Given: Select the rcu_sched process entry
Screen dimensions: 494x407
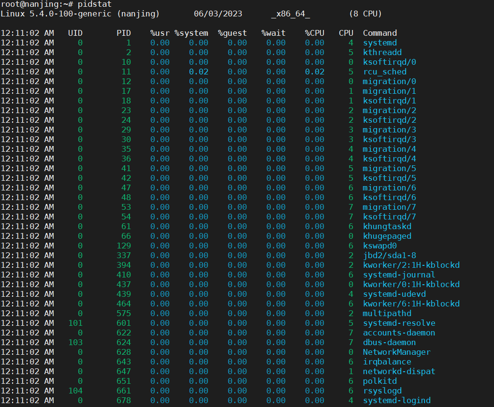Looking at the screenshot, I should 384,72.
